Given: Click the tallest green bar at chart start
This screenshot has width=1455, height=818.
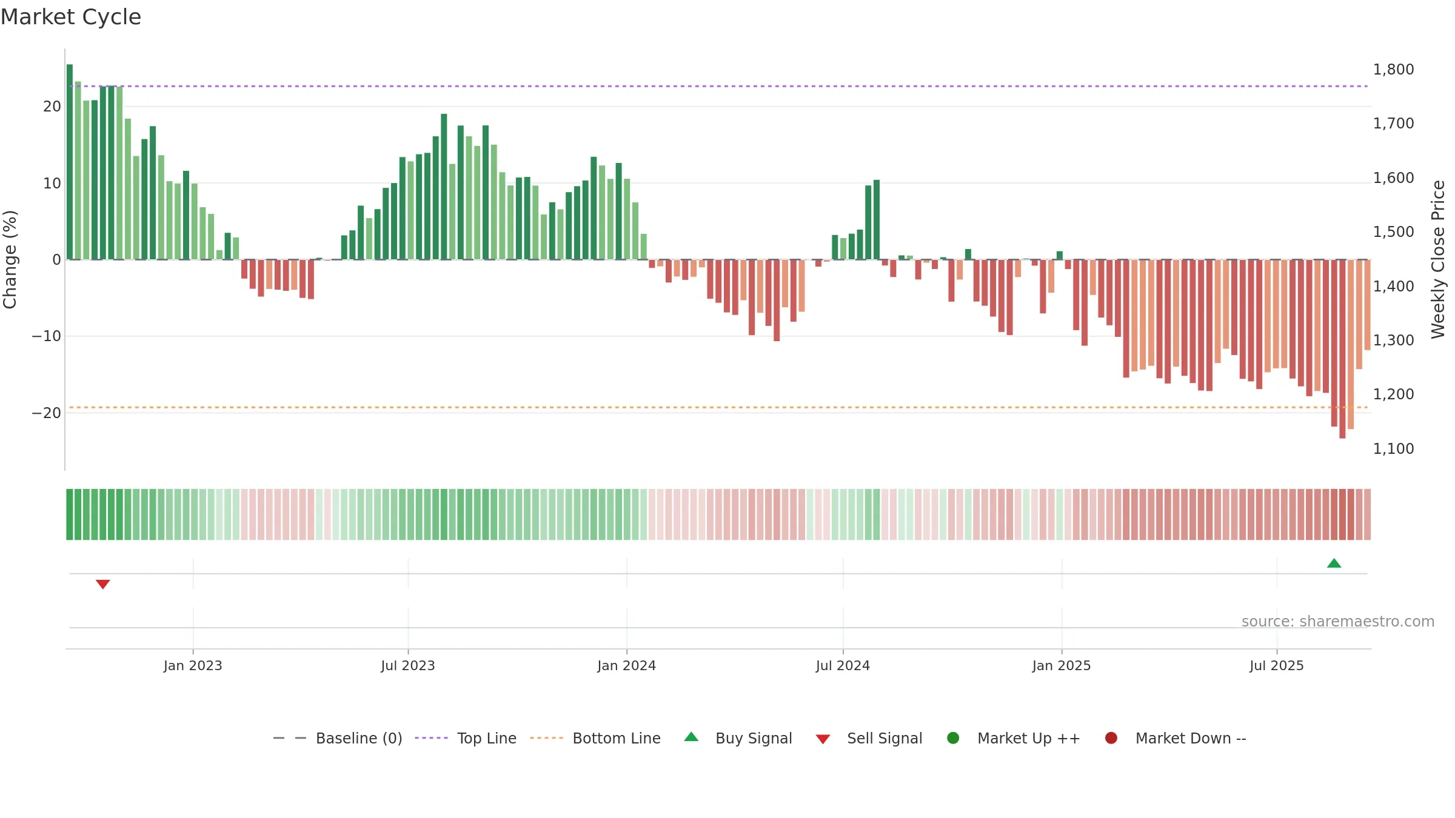Looking at the screenshot, I should pos(70,162).
